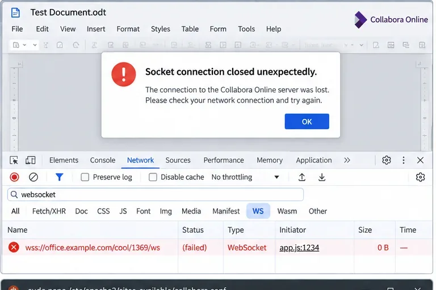The image size is (436, 290).
Task: Select the Network tab
Action: coord(140,160)
